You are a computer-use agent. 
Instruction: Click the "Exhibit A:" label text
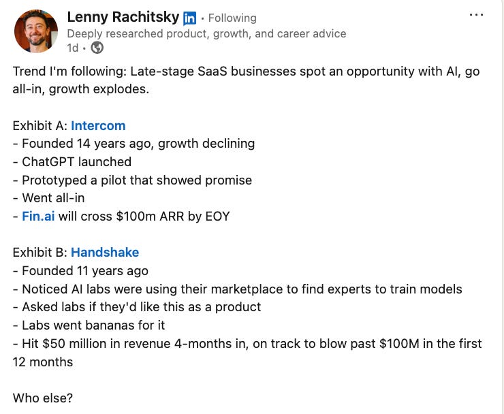(x=40, y=125)
